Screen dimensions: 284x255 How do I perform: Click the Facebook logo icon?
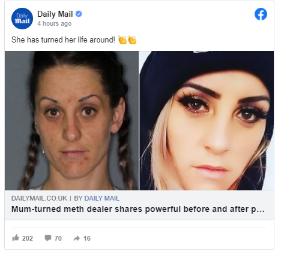[x=261, y=14]
